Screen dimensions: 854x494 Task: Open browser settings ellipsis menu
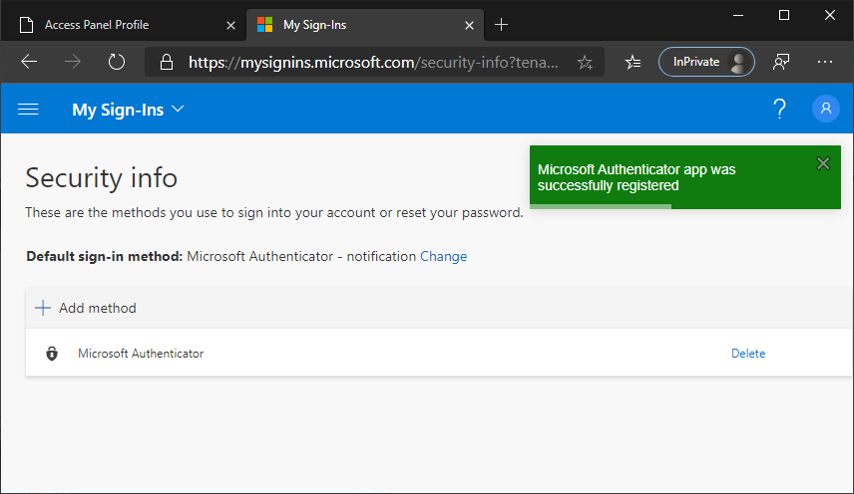click(x=824, y=62)
